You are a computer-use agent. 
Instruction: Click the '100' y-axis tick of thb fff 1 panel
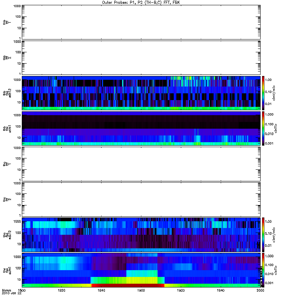coord(18,17)
